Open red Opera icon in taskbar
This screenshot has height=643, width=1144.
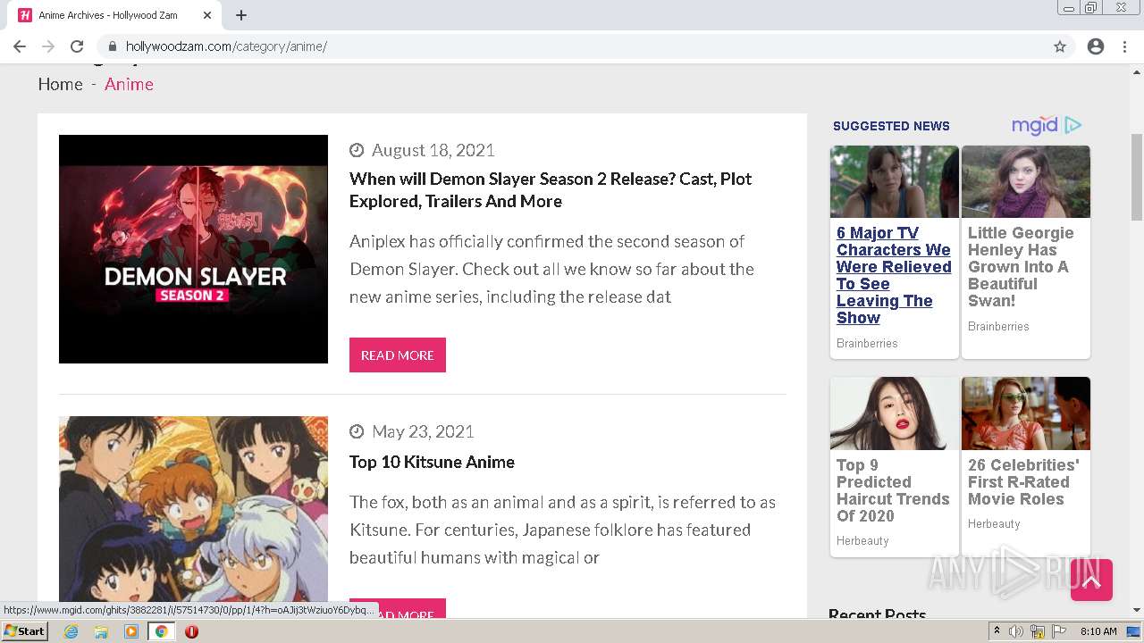click(x=191, y=631)
